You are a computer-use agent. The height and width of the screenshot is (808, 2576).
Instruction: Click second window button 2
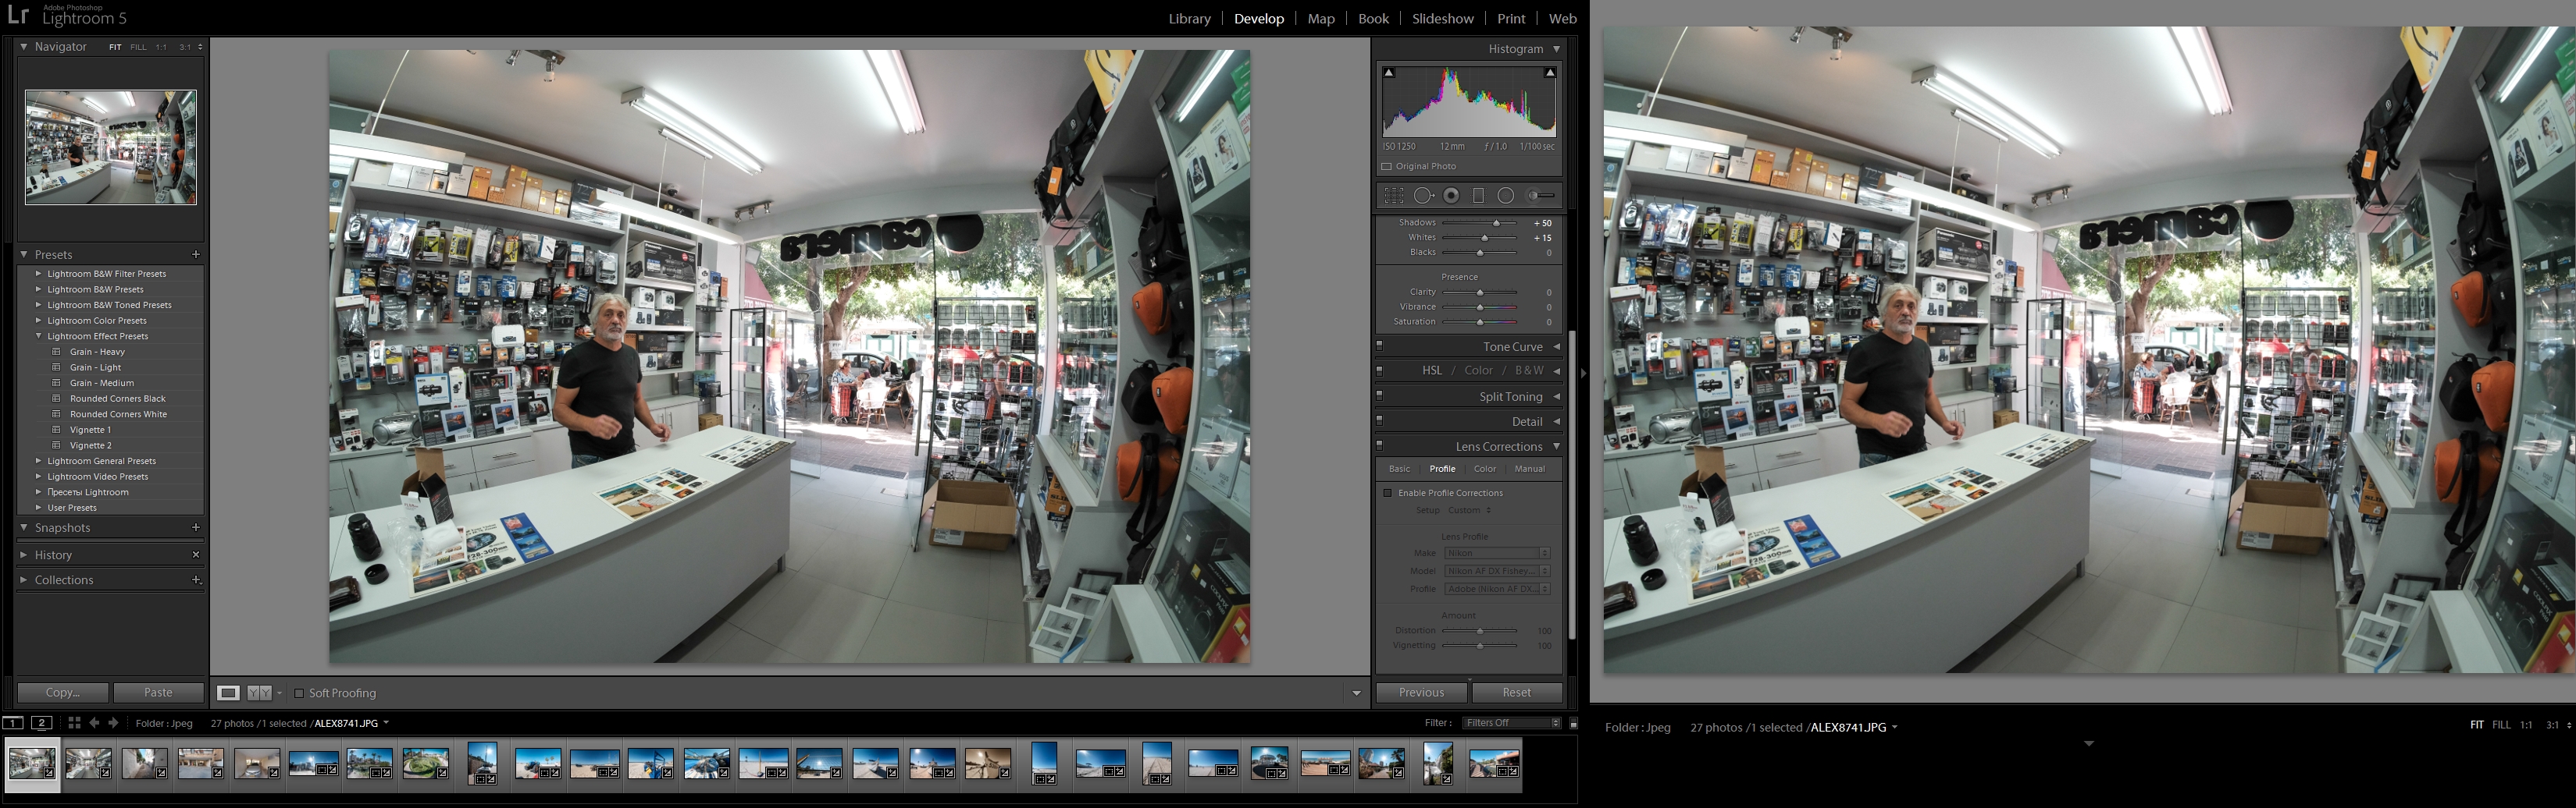(x=42, y=722)
